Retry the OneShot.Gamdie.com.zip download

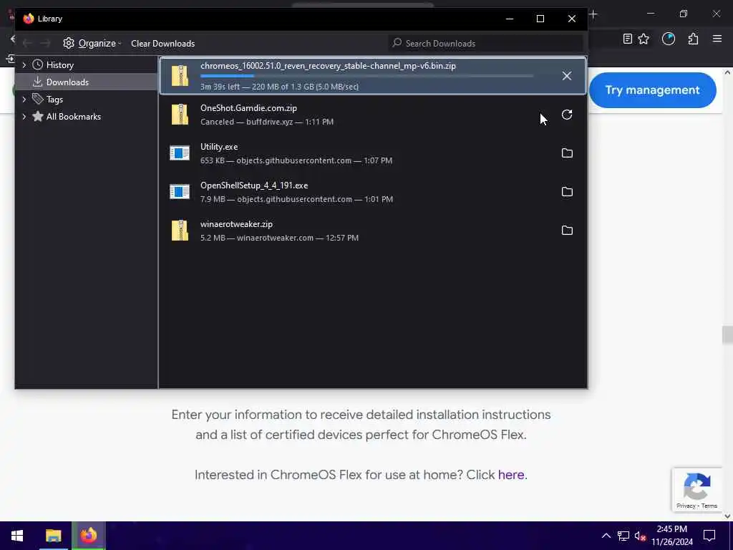coord(567,115)
